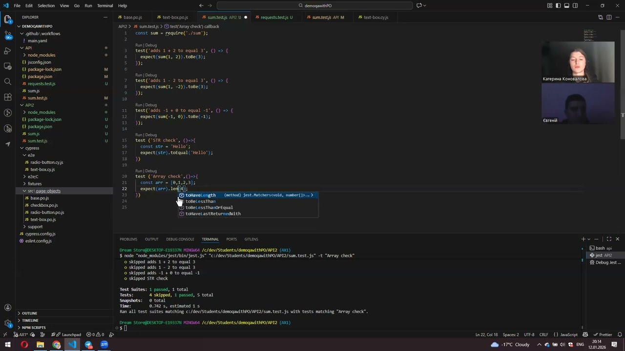Open the Terminal menu

[105, 5]
